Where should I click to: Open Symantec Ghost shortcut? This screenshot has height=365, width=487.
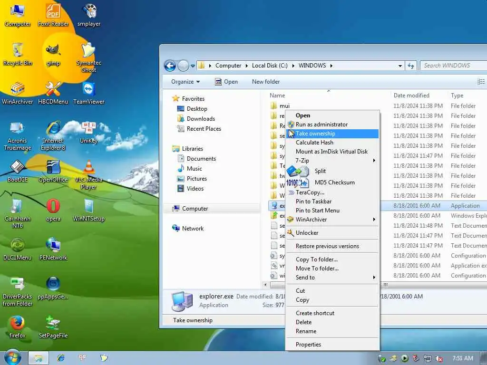coord(89,57)
